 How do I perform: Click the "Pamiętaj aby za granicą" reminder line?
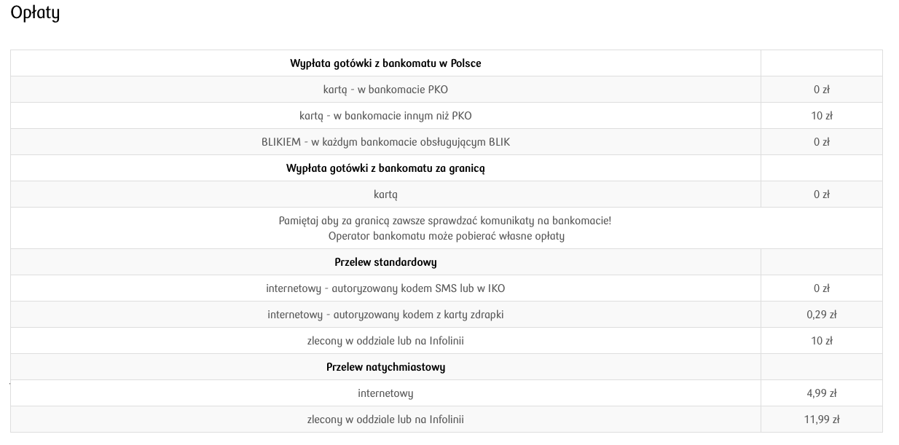click(445, 221)
